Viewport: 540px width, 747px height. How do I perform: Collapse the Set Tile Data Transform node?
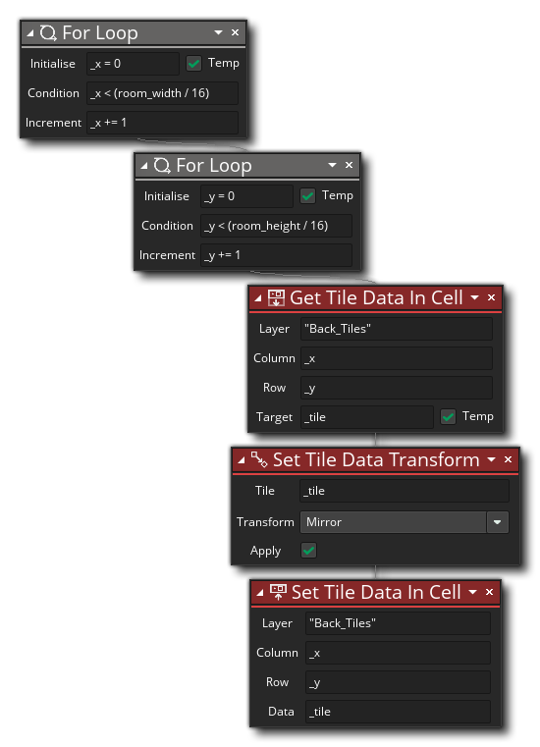(242, 460)
